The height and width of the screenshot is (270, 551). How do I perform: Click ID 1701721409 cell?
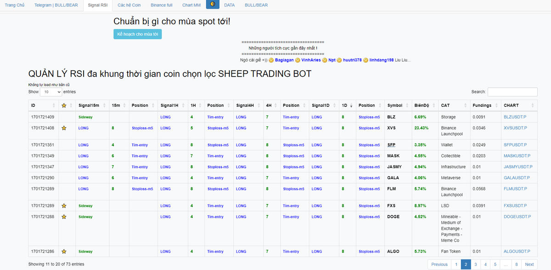pos(43,117)
